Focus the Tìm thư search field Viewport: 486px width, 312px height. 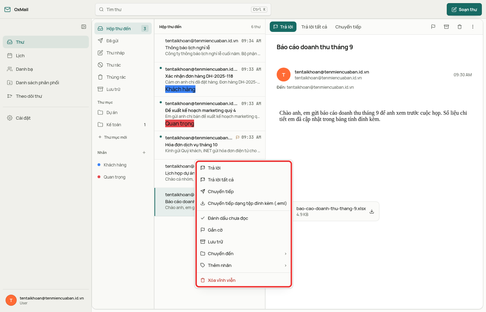point(183,9)
